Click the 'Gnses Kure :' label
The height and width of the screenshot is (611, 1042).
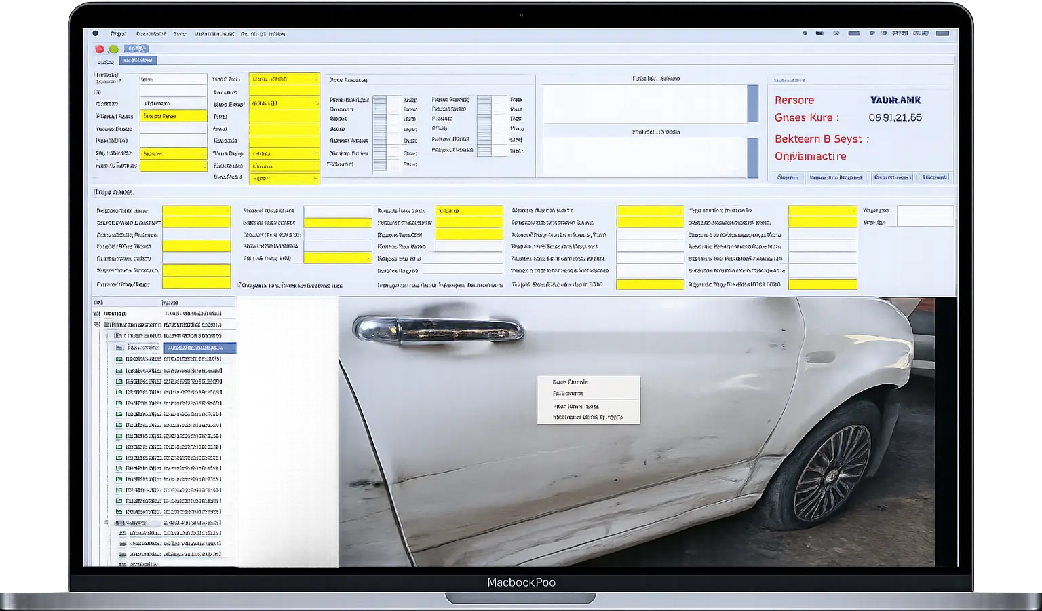point(807,117)
